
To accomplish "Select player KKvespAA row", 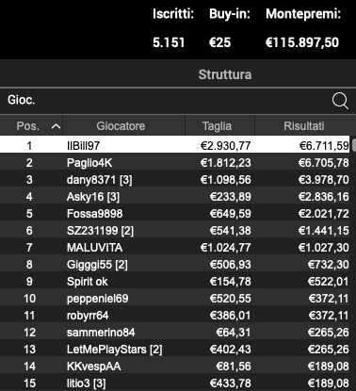I will pyautogui.click(x=175, y=366).
